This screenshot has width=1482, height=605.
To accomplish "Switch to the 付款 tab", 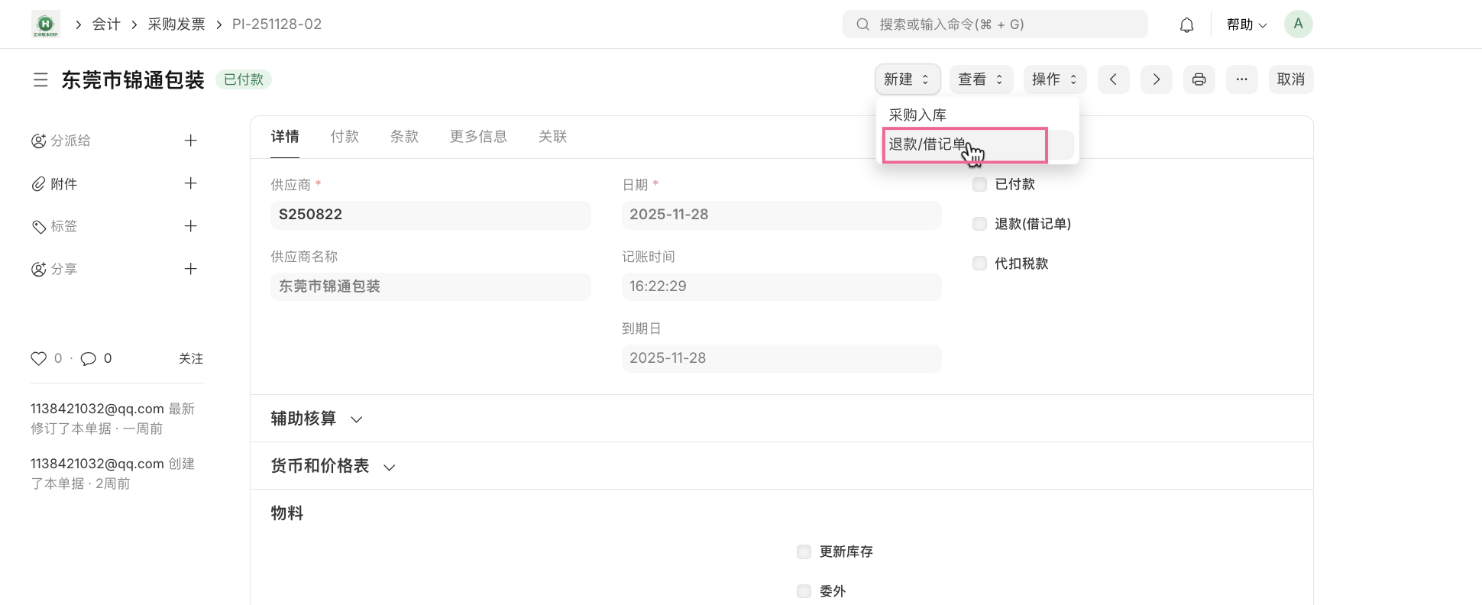I will 345,137.
